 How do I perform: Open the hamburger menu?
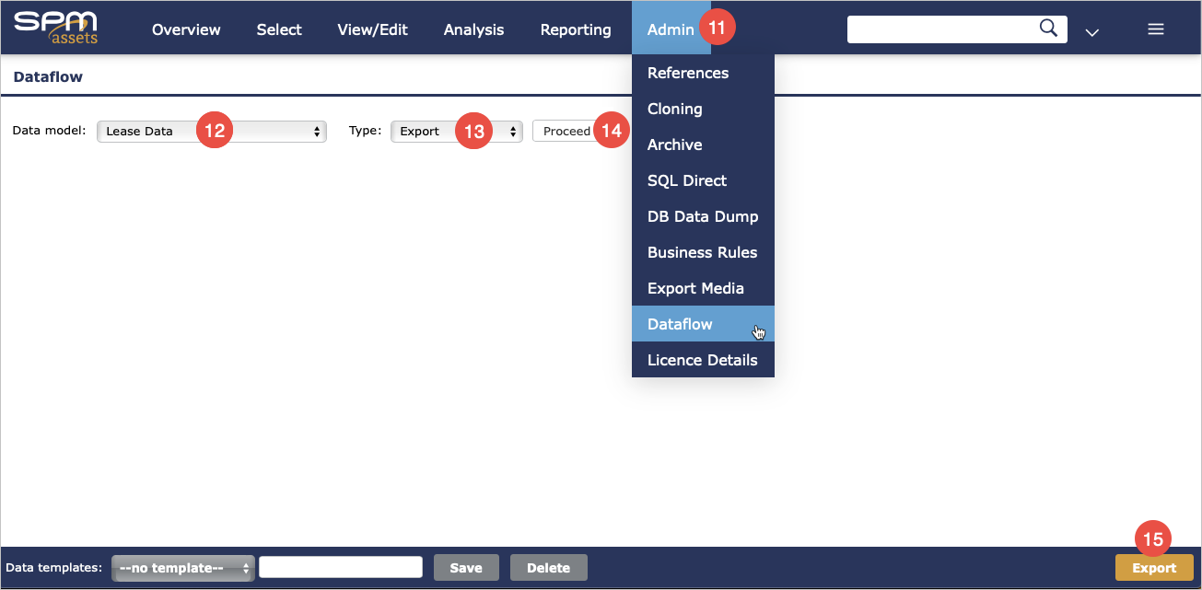(1155, 29)
